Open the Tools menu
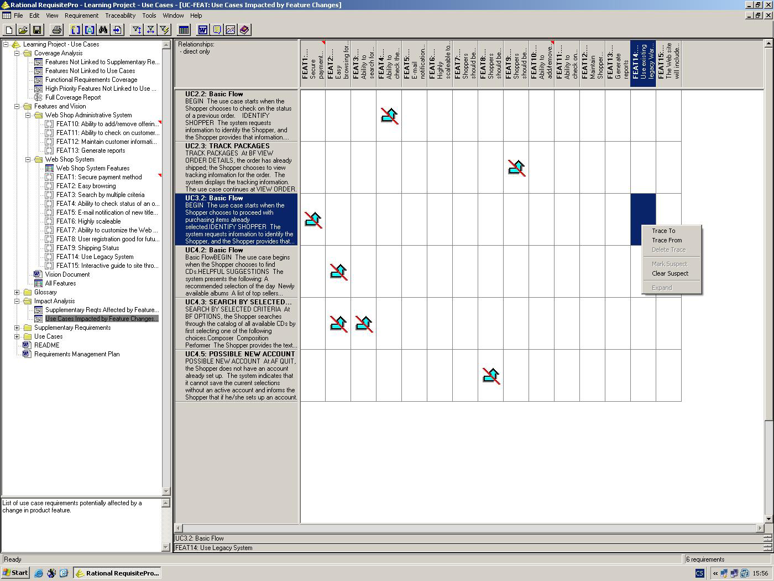 149,15
